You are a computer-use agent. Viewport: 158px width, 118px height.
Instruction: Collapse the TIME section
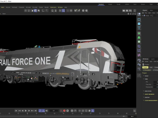[x=144, y=79]
